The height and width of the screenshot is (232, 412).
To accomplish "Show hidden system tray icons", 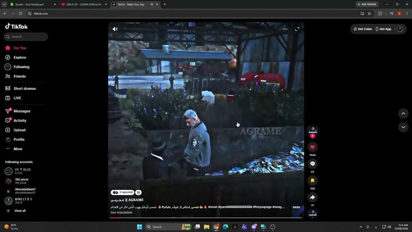I will tap(361, 227).
